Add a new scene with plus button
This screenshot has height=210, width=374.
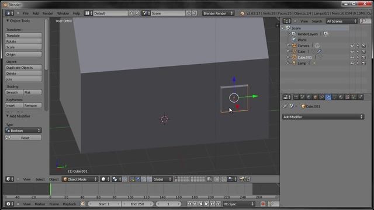[189, 13]
